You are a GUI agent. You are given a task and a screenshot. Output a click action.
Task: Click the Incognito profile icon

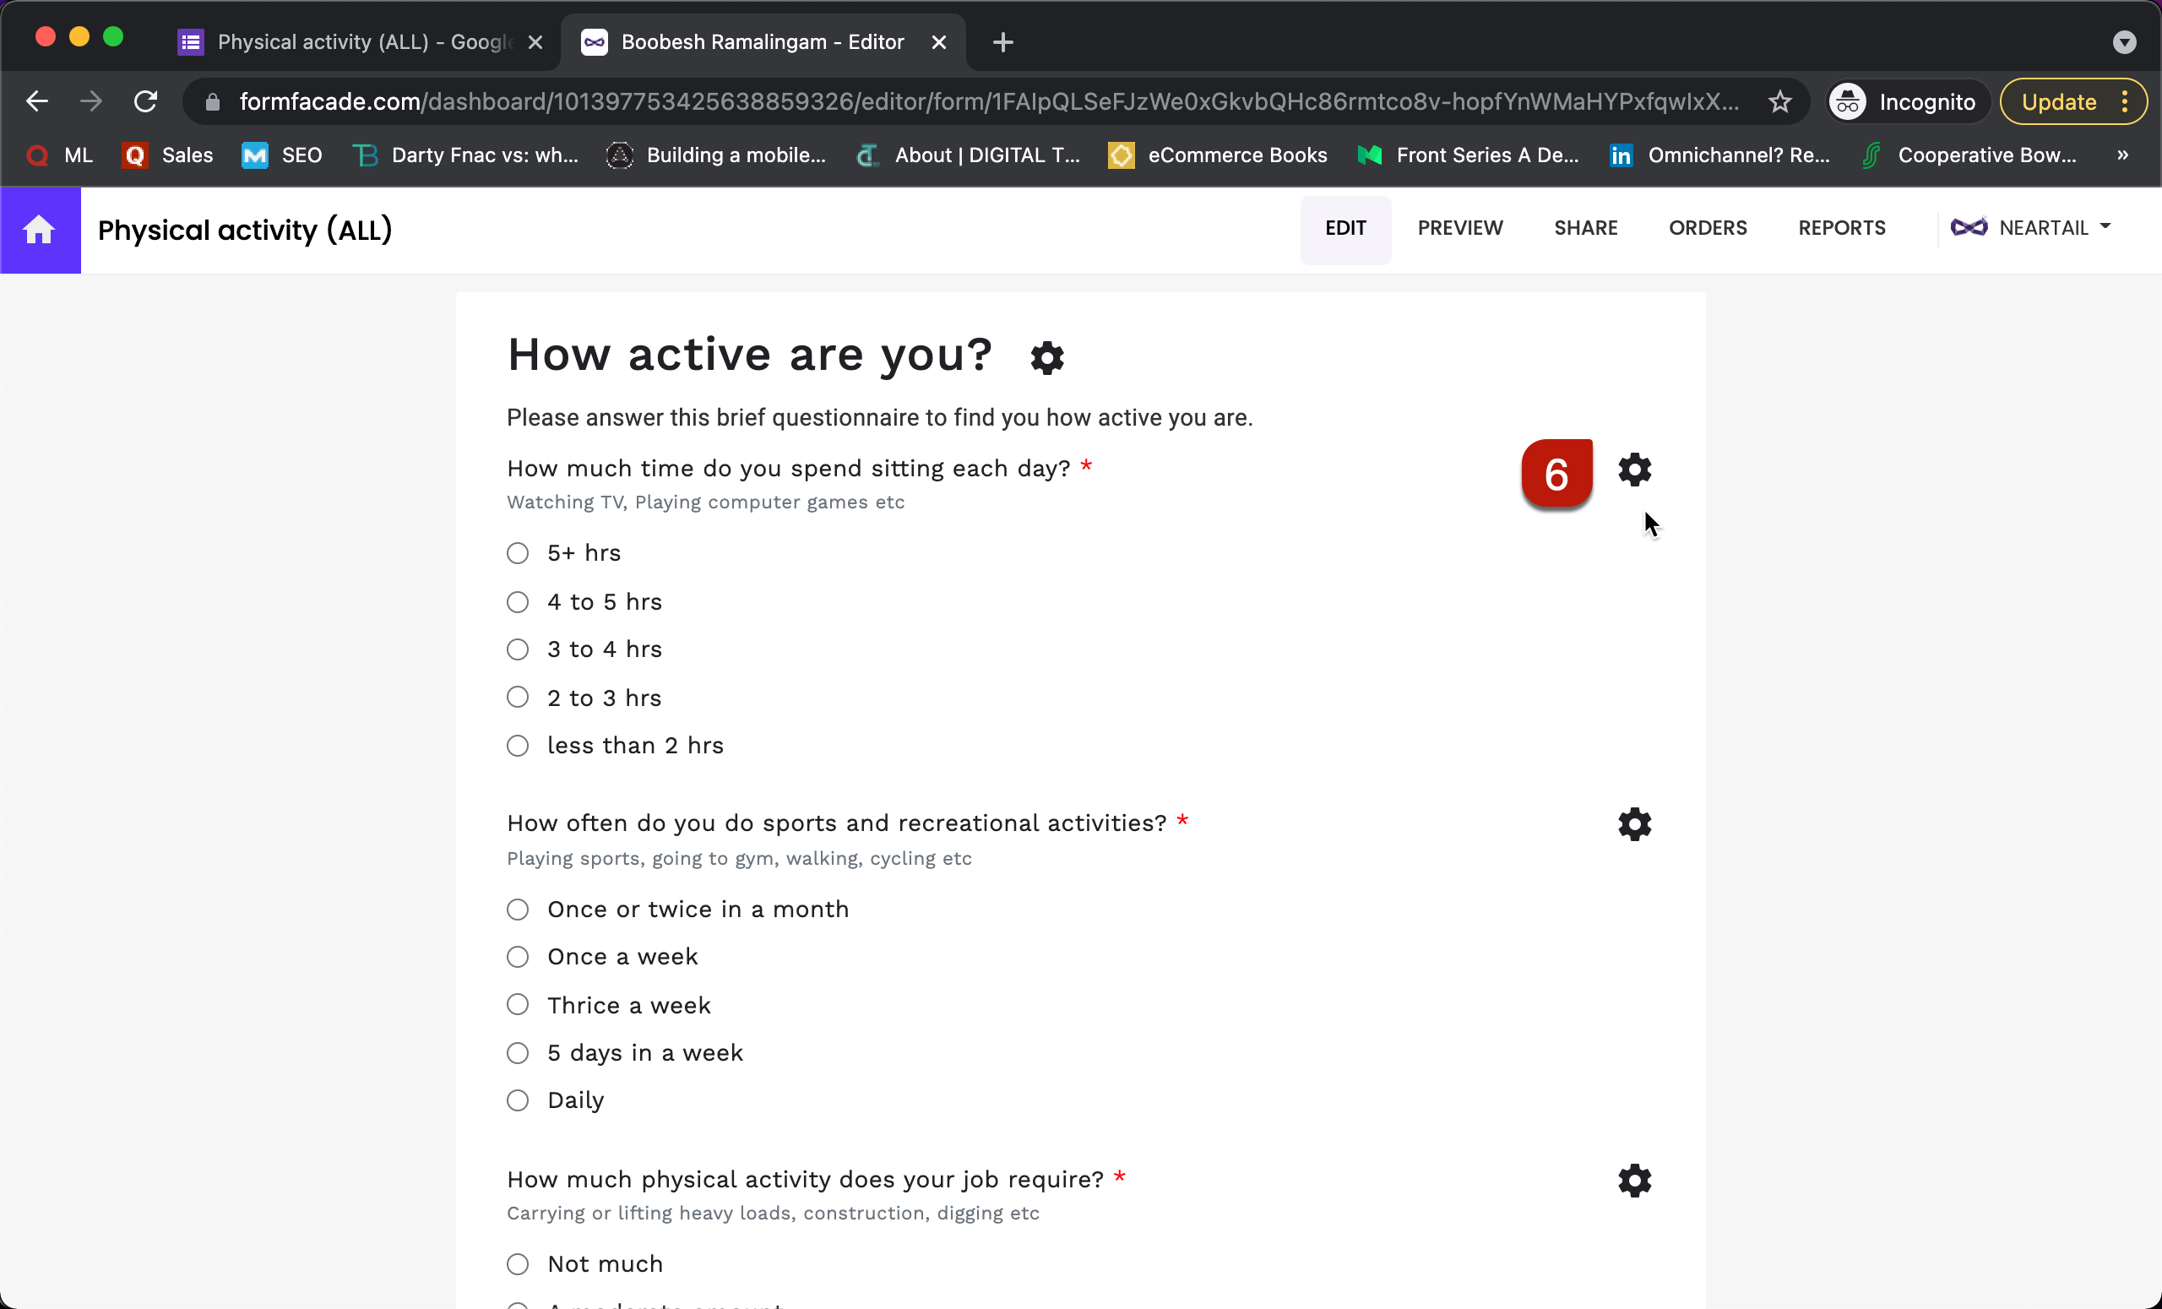pos(1847,100)
